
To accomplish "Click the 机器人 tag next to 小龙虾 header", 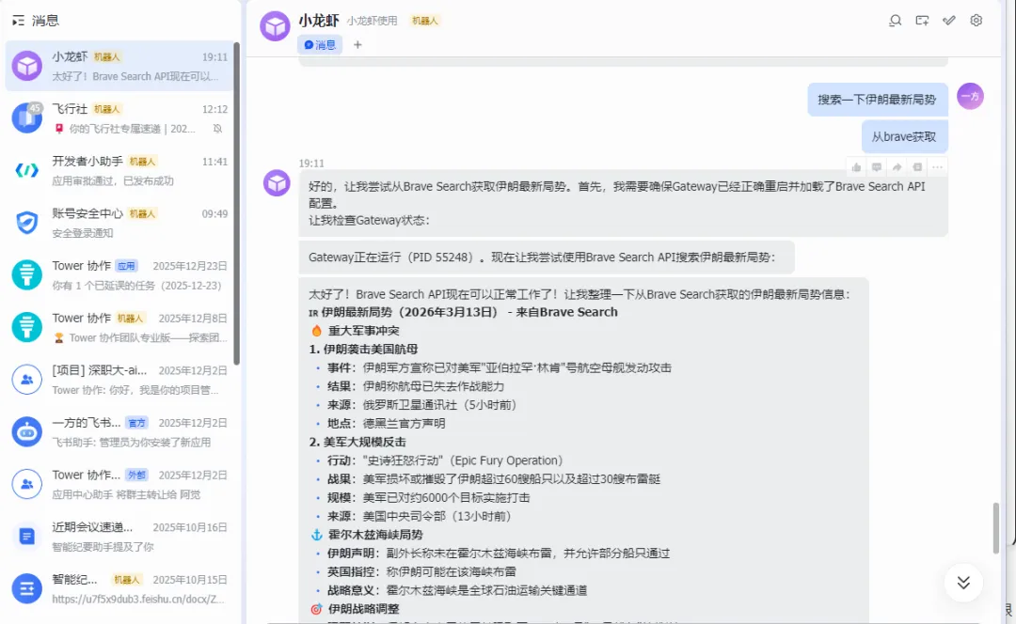I will point(425,21).
